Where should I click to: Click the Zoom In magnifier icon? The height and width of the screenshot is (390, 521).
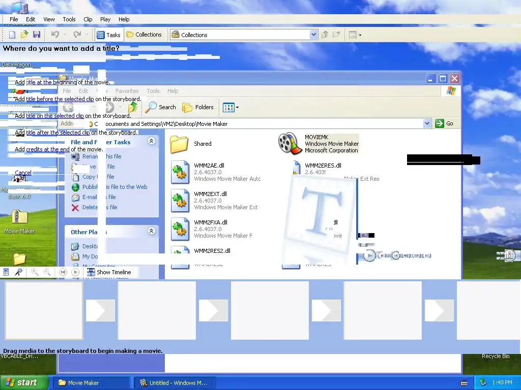35,272
